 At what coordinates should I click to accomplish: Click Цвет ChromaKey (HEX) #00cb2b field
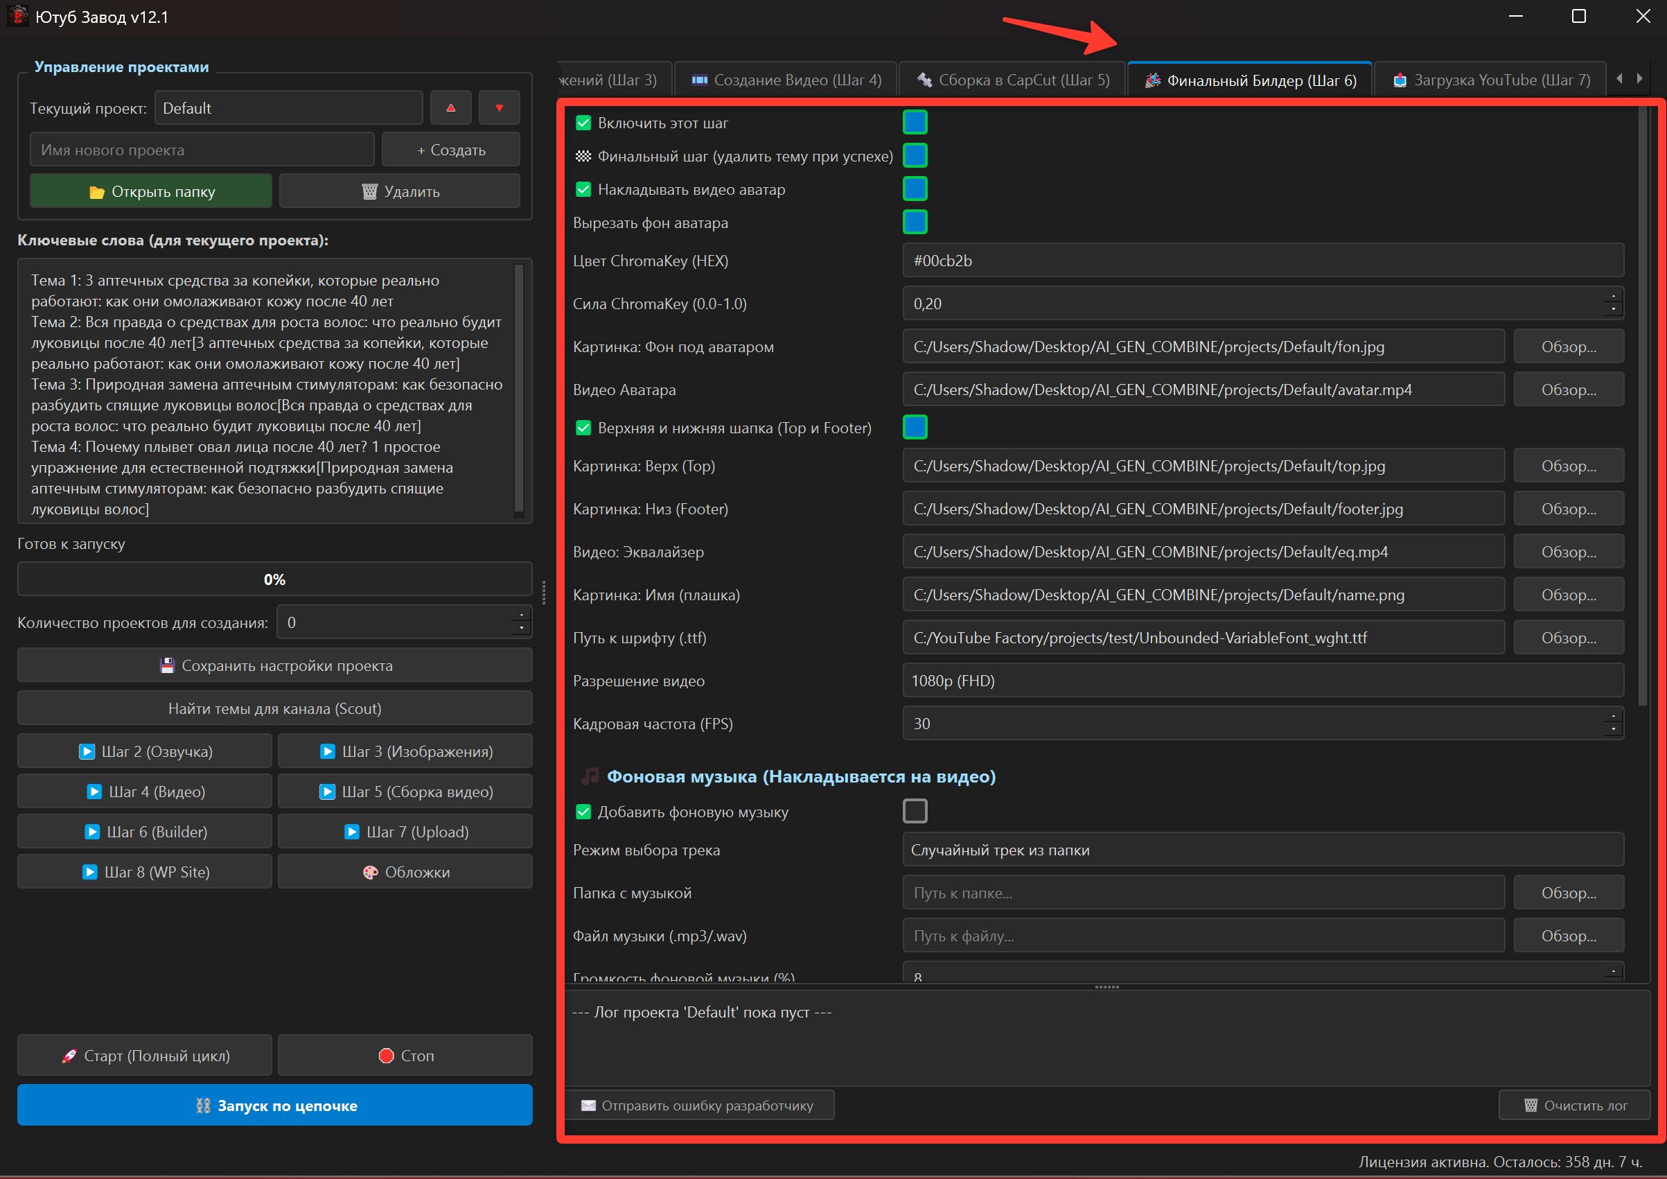[1262, 261]
